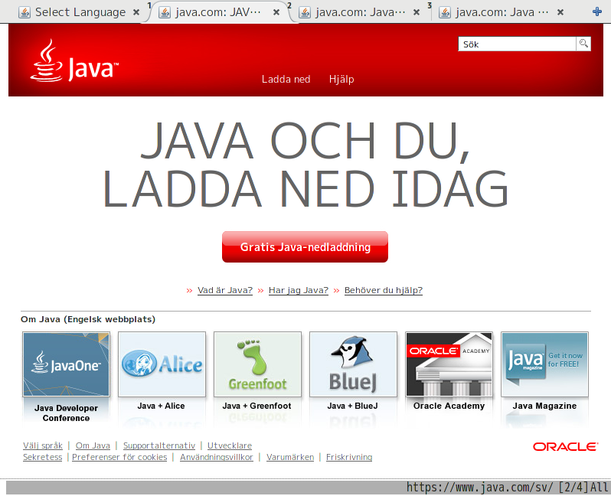Screen dimensions: 611x496
Task: Open Om Java footer link
Action: click(93, 445)
